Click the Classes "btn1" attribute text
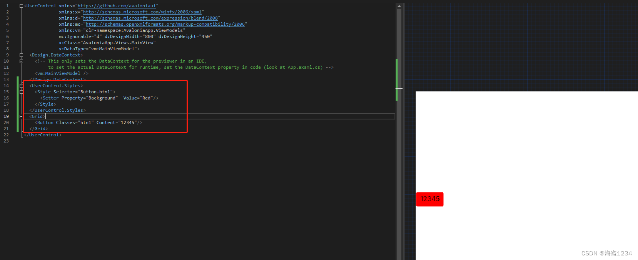638x260 pixels. tap(75, 123)
